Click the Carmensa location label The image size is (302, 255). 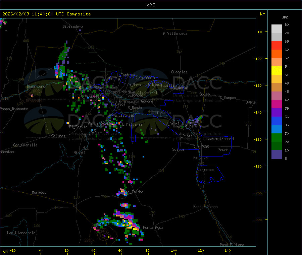tap(205, 170)
